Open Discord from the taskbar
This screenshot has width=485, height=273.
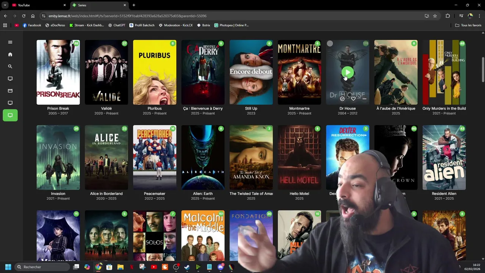coord(221,267)
